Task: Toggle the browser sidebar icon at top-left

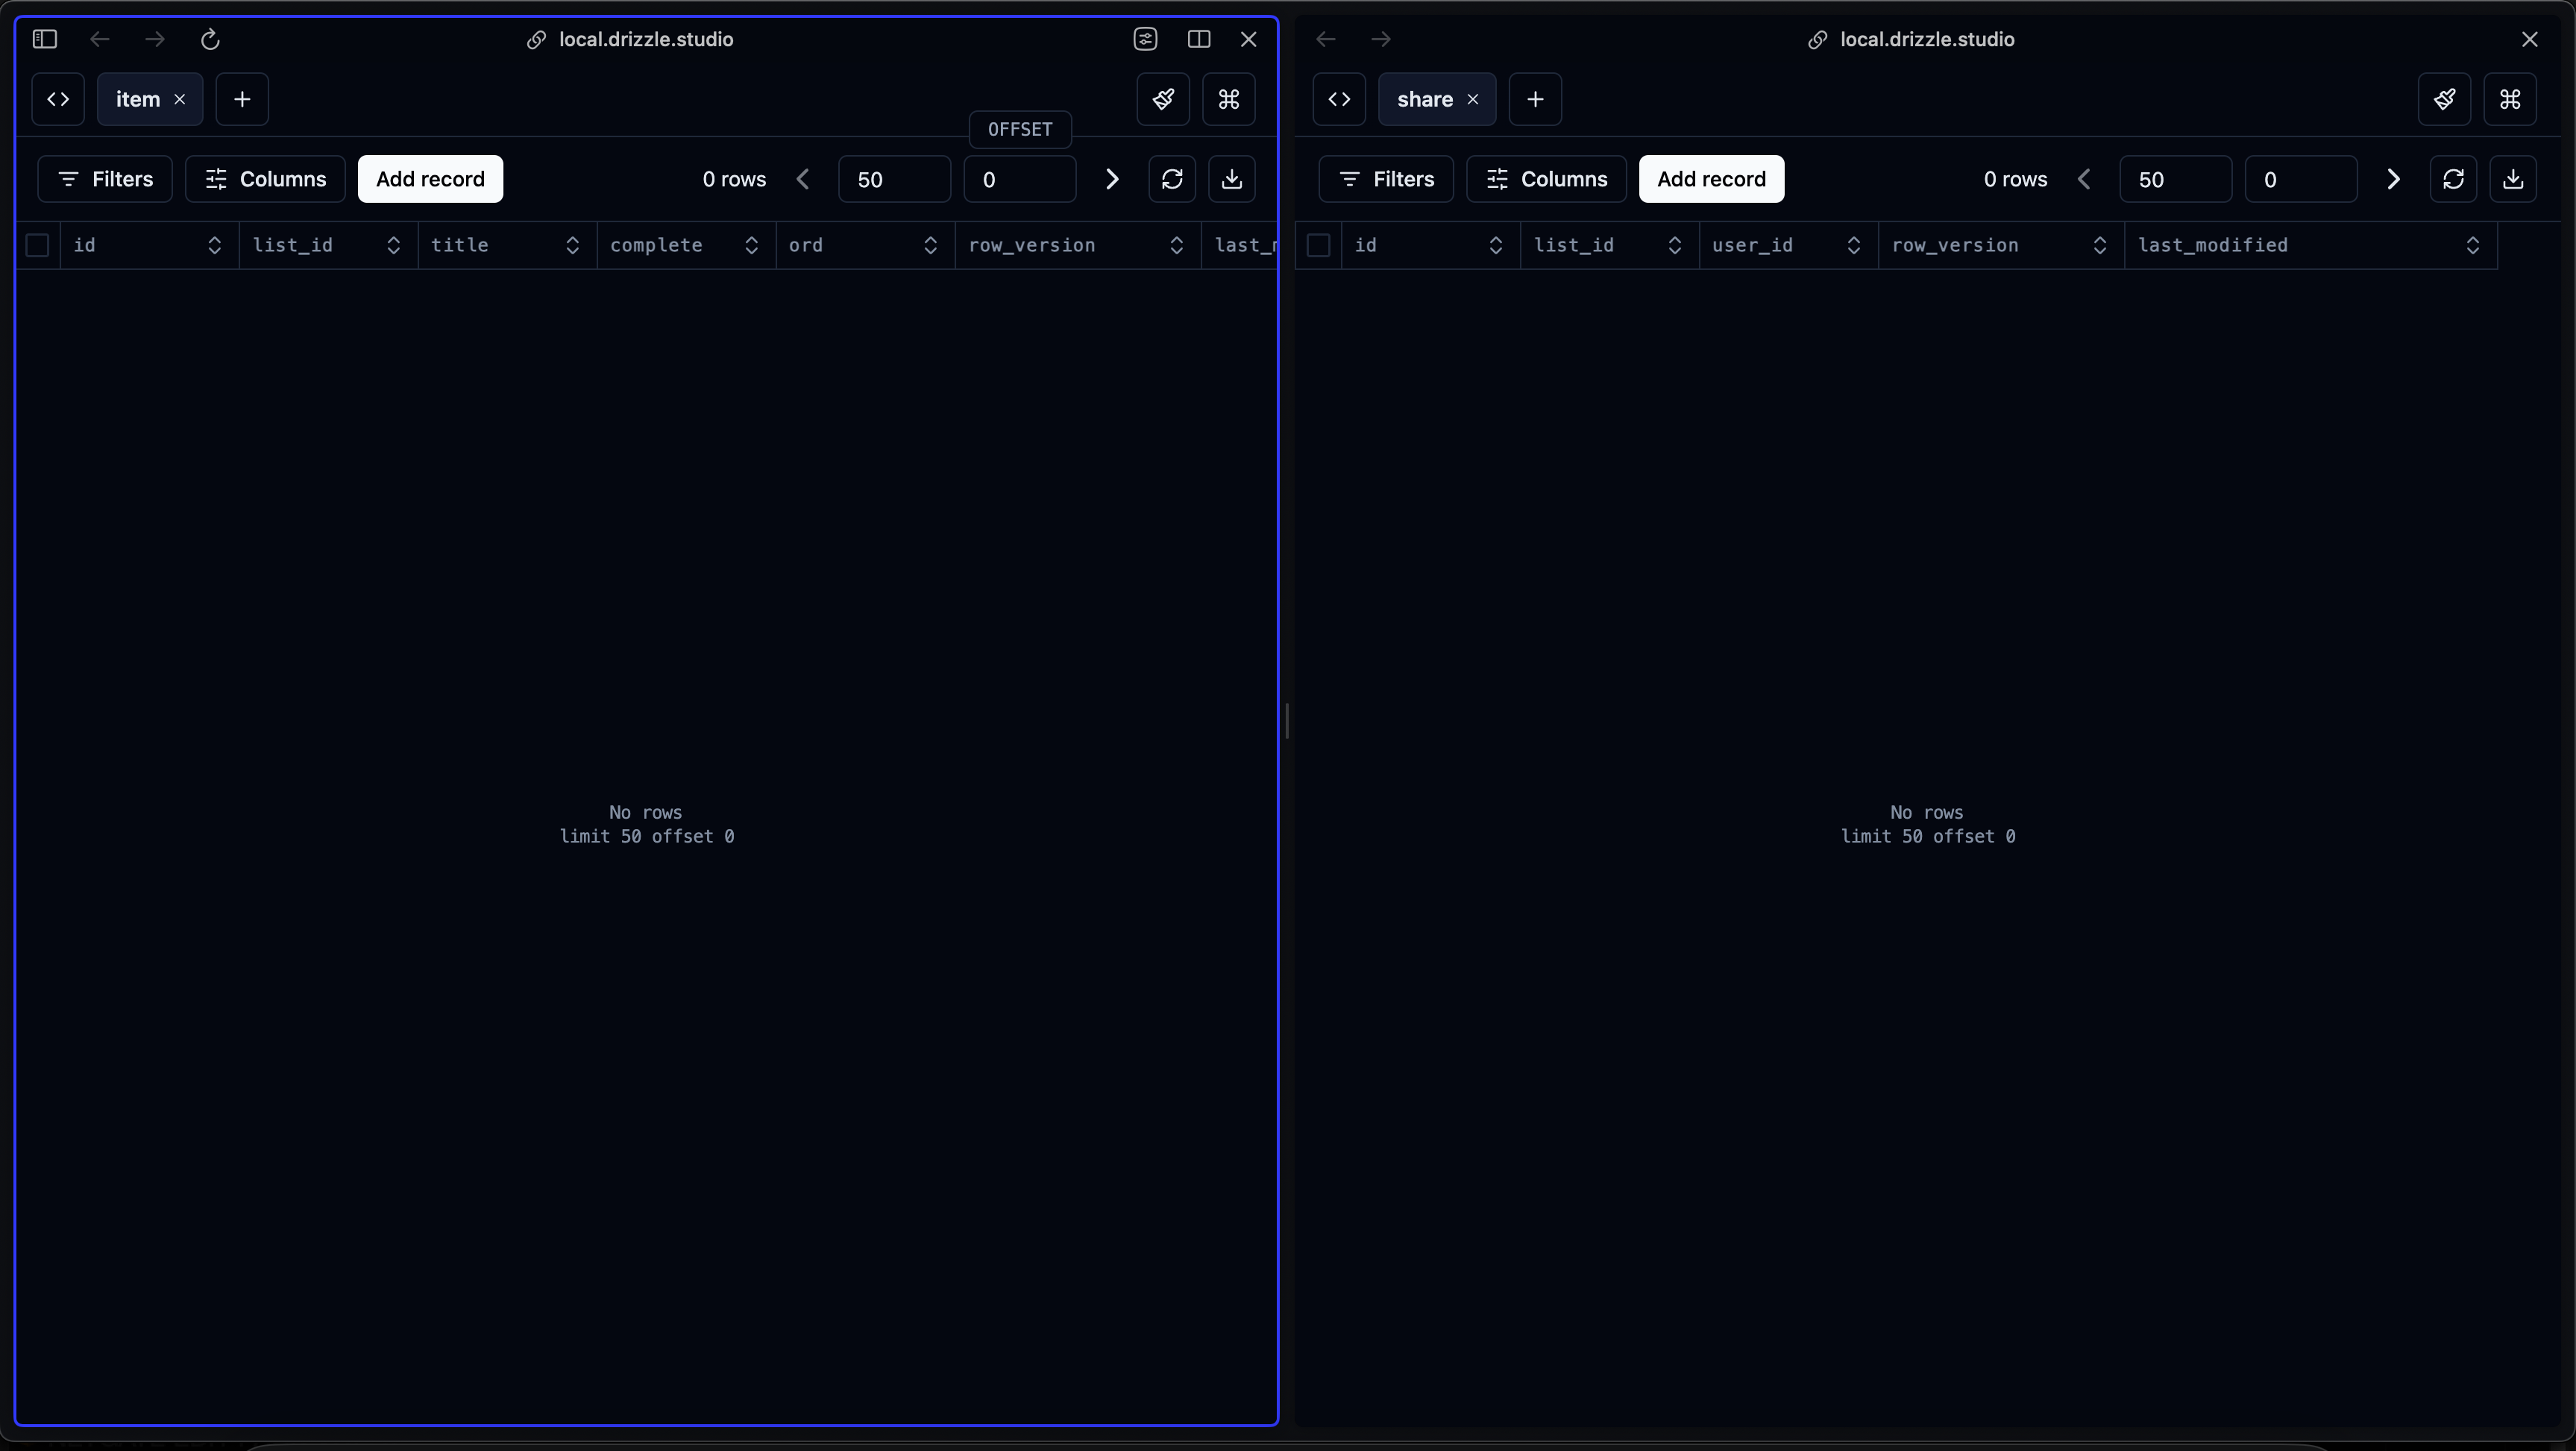Action: (45, 39)
